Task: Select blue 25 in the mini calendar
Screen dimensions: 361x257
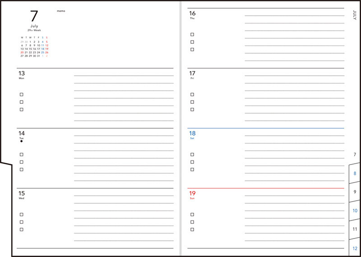Action: (42, 52)
